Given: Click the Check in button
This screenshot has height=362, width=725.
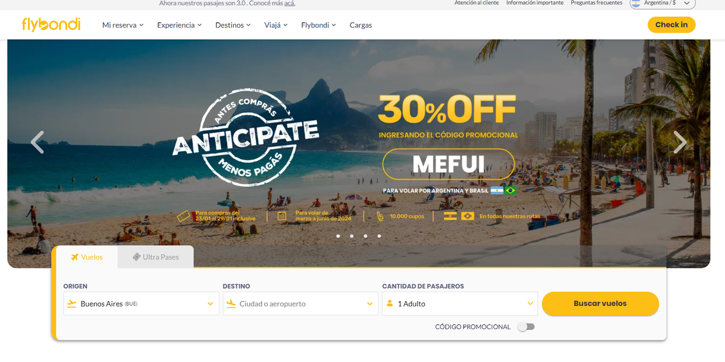Looking at the screenshot, I should [x=671, y=25].
